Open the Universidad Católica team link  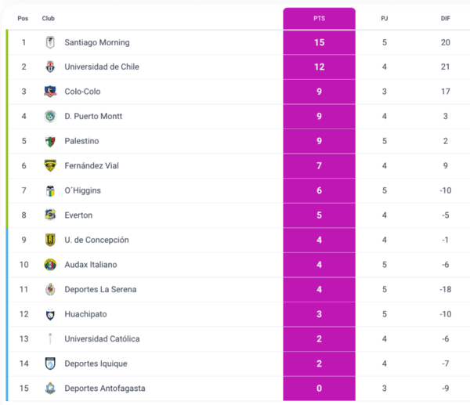[x=102, y=339]
